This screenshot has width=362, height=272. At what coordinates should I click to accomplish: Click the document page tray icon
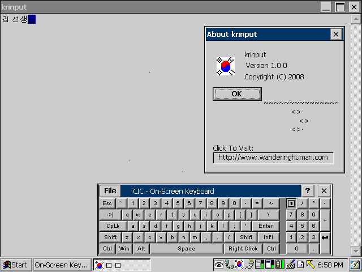point(300,265)
